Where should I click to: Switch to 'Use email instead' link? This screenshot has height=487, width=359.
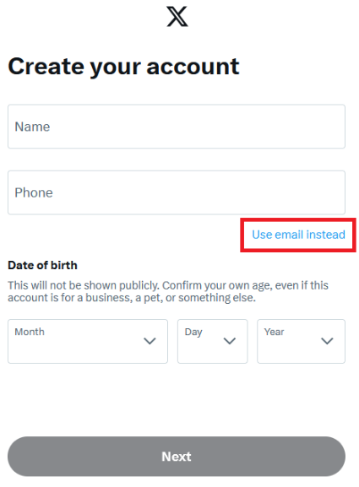coord(298,235)
